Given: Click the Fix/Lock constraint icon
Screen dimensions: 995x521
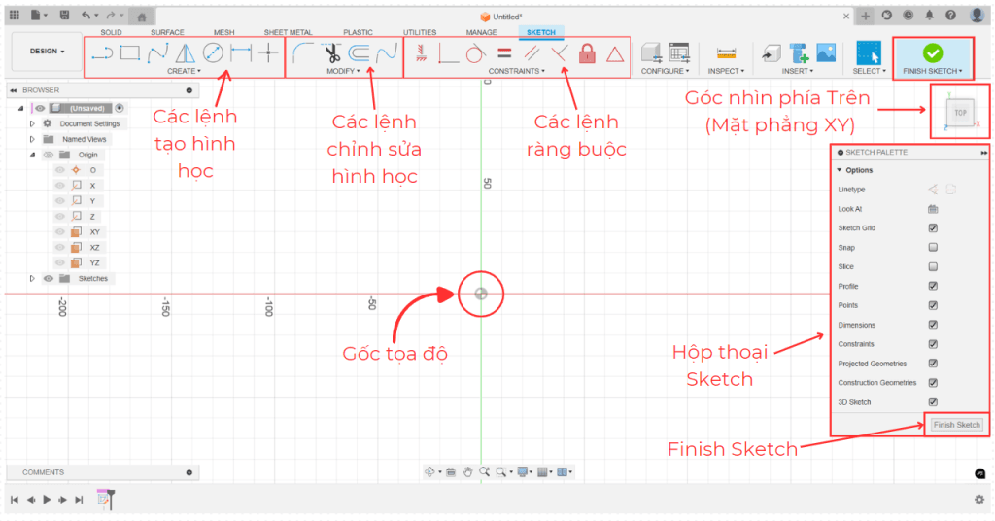Looking at the screenshot, I should 586,54.
